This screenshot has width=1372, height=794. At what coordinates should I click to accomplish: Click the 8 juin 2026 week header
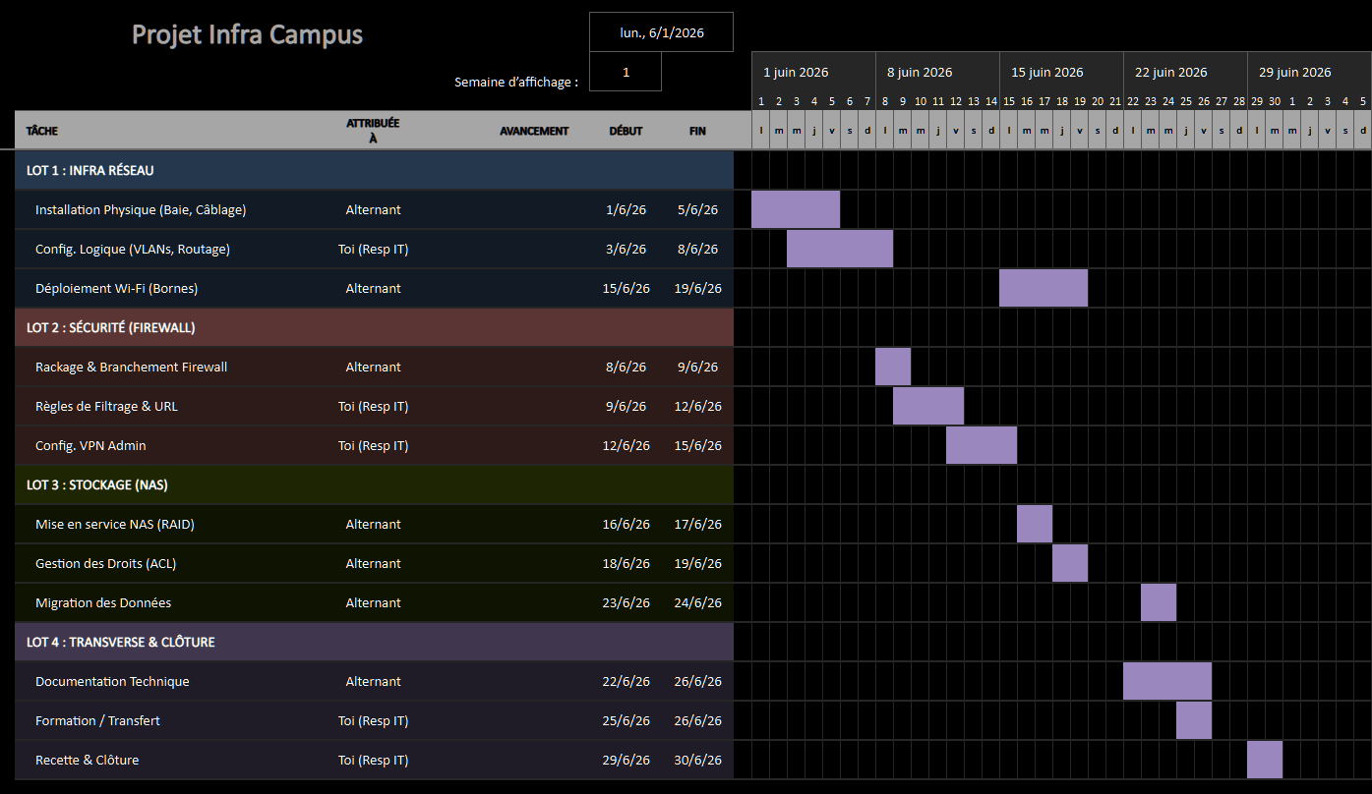[x=919, y=72]
